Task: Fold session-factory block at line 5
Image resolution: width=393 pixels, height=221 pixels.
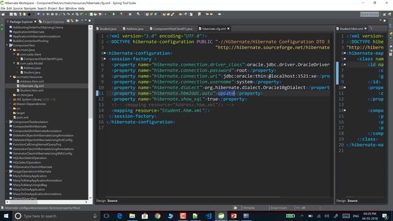Action: pos(105,59)
